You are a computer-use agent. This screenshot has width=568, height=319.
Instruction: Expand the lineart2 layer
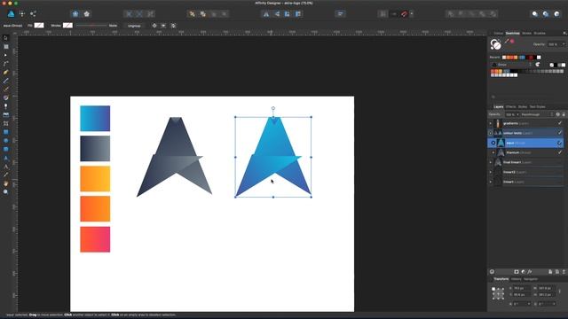pos(491,172)
